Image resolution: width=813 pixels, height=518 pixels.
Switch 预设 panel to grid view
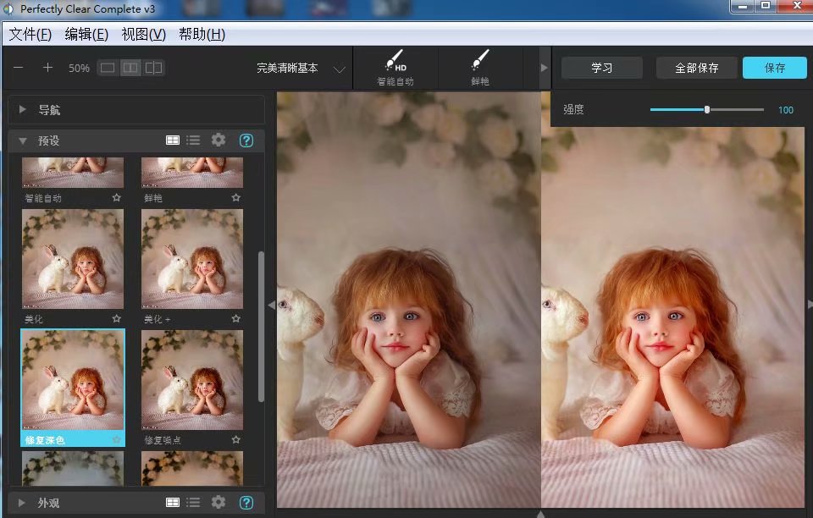[x=173, y=141]
